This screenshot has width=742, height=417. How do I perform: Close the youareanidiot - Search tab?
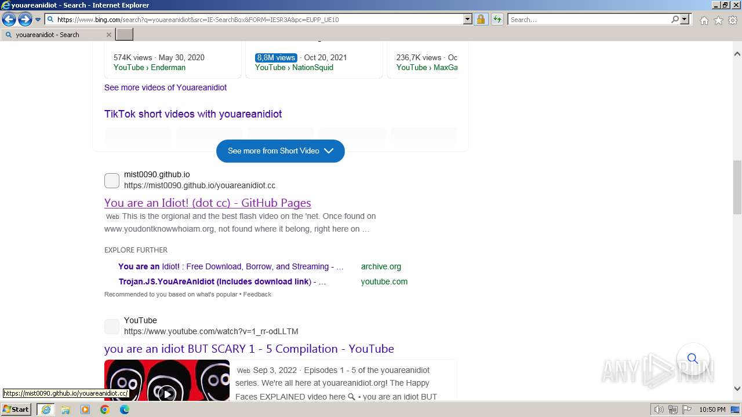[108, 35]
